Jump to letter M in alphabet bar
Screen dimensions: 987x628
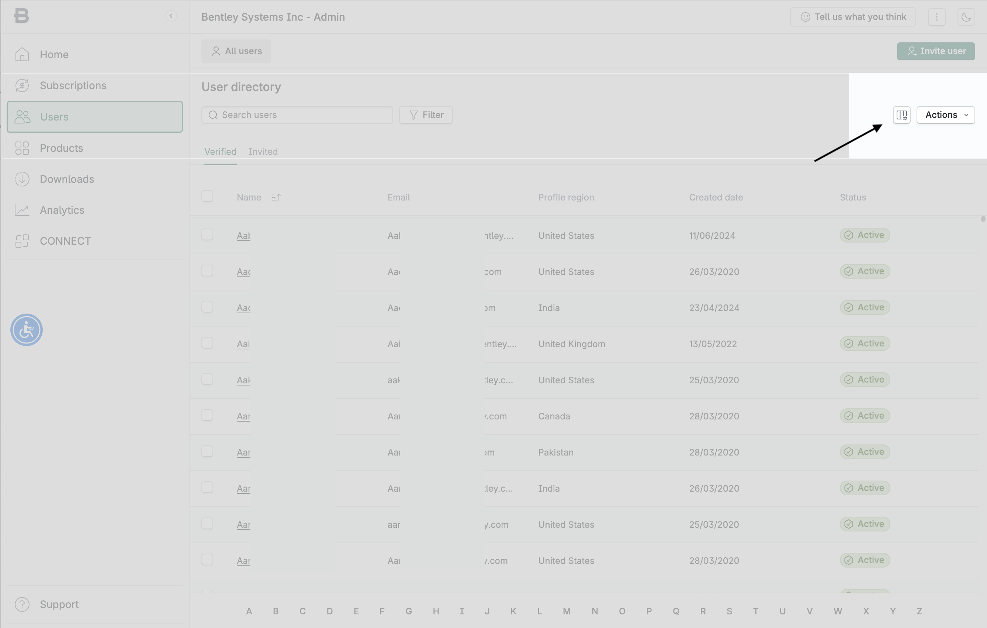[x=567, y=611]
